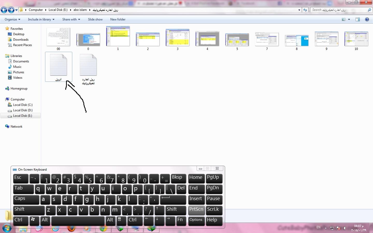Select the text file الرول

[59, 67]
